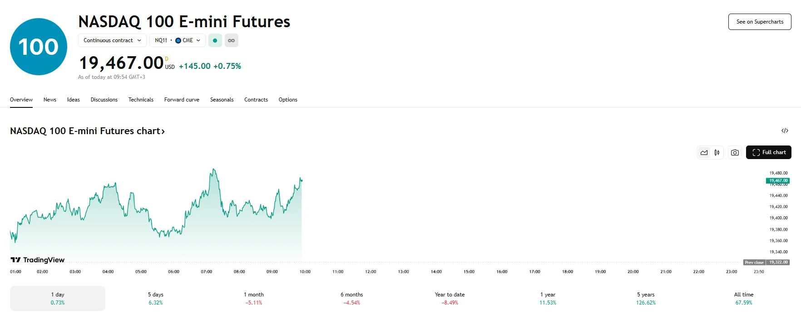Select the 1 day performance period
The width and height of the screenshot is (801, 315).
tap(58, 298)
